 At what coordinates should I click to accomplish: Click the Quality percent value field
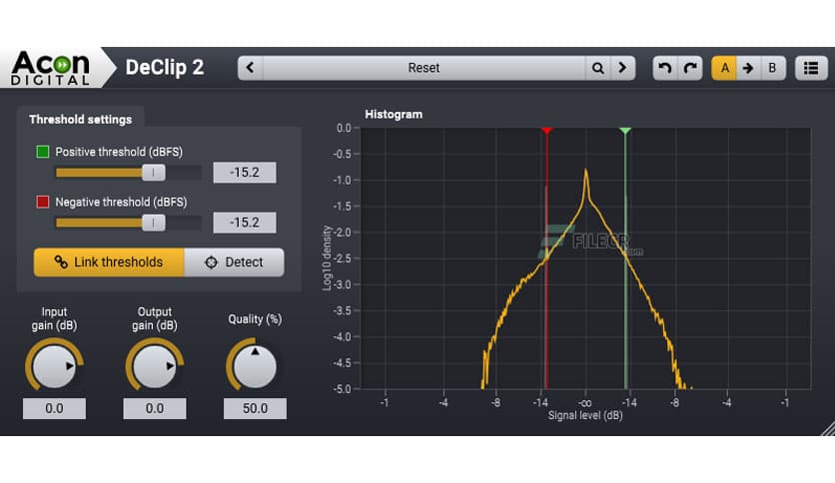(255, 408)
